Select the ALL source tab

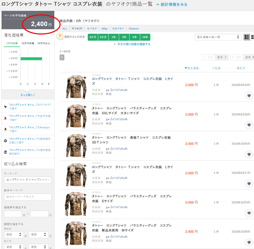coord(65,29)
